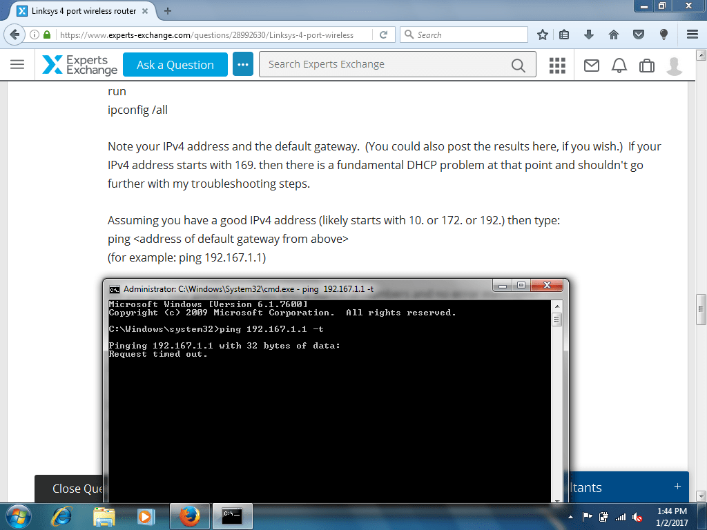Bookmark this page with star icon

[543, 35]
